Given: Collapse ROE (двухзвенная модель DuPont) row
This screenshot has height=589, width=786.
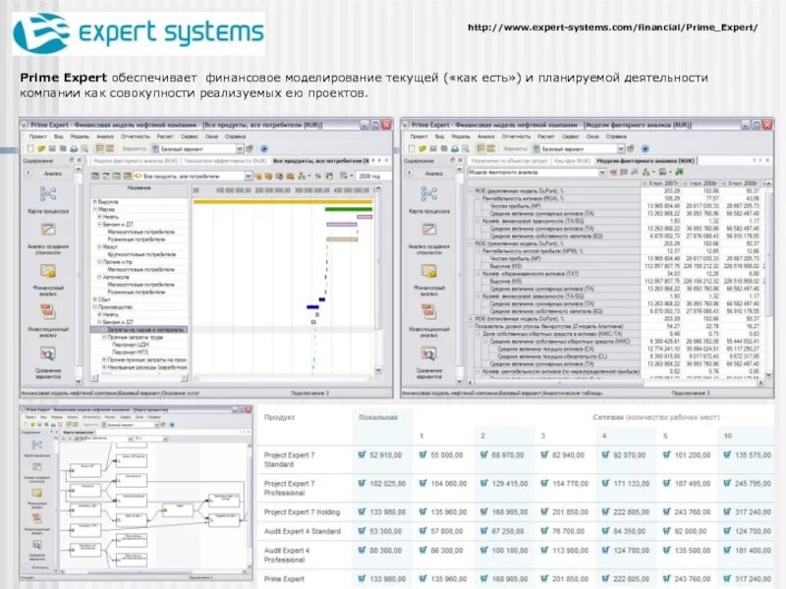Looking at the screenshot, I should tap(472, 190).
